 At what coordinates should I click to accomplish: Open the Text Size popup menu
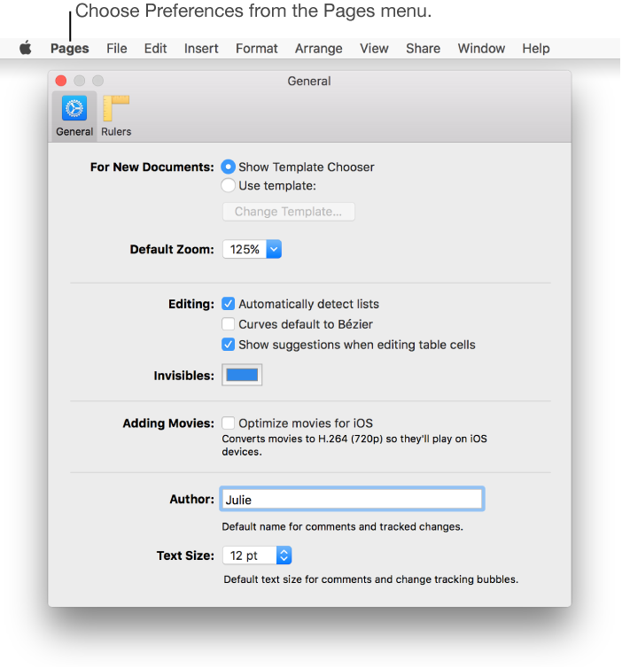[x=257, y=555]
